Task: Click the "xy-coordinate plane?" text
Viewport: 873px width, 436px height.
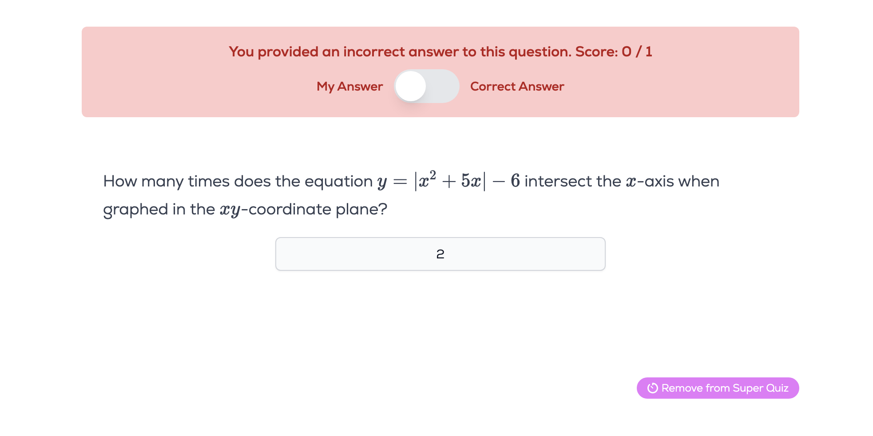Action: click(x=303, y=209)
